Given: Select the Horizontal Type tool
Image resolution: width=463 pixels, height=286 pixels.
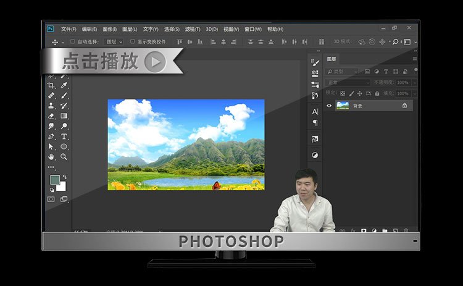Looking at the screenshot, I should [x=64, y=137].
